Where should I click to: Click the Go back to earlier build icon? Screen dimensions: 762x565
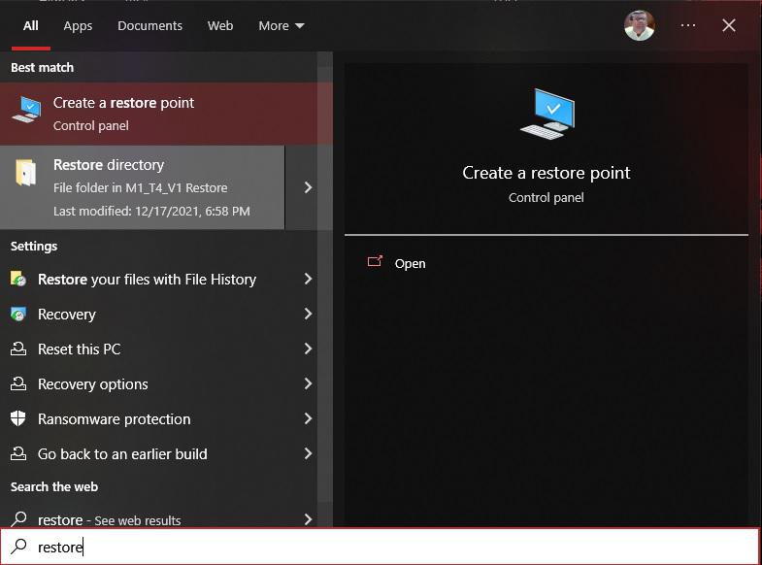(x=18, y=453)
